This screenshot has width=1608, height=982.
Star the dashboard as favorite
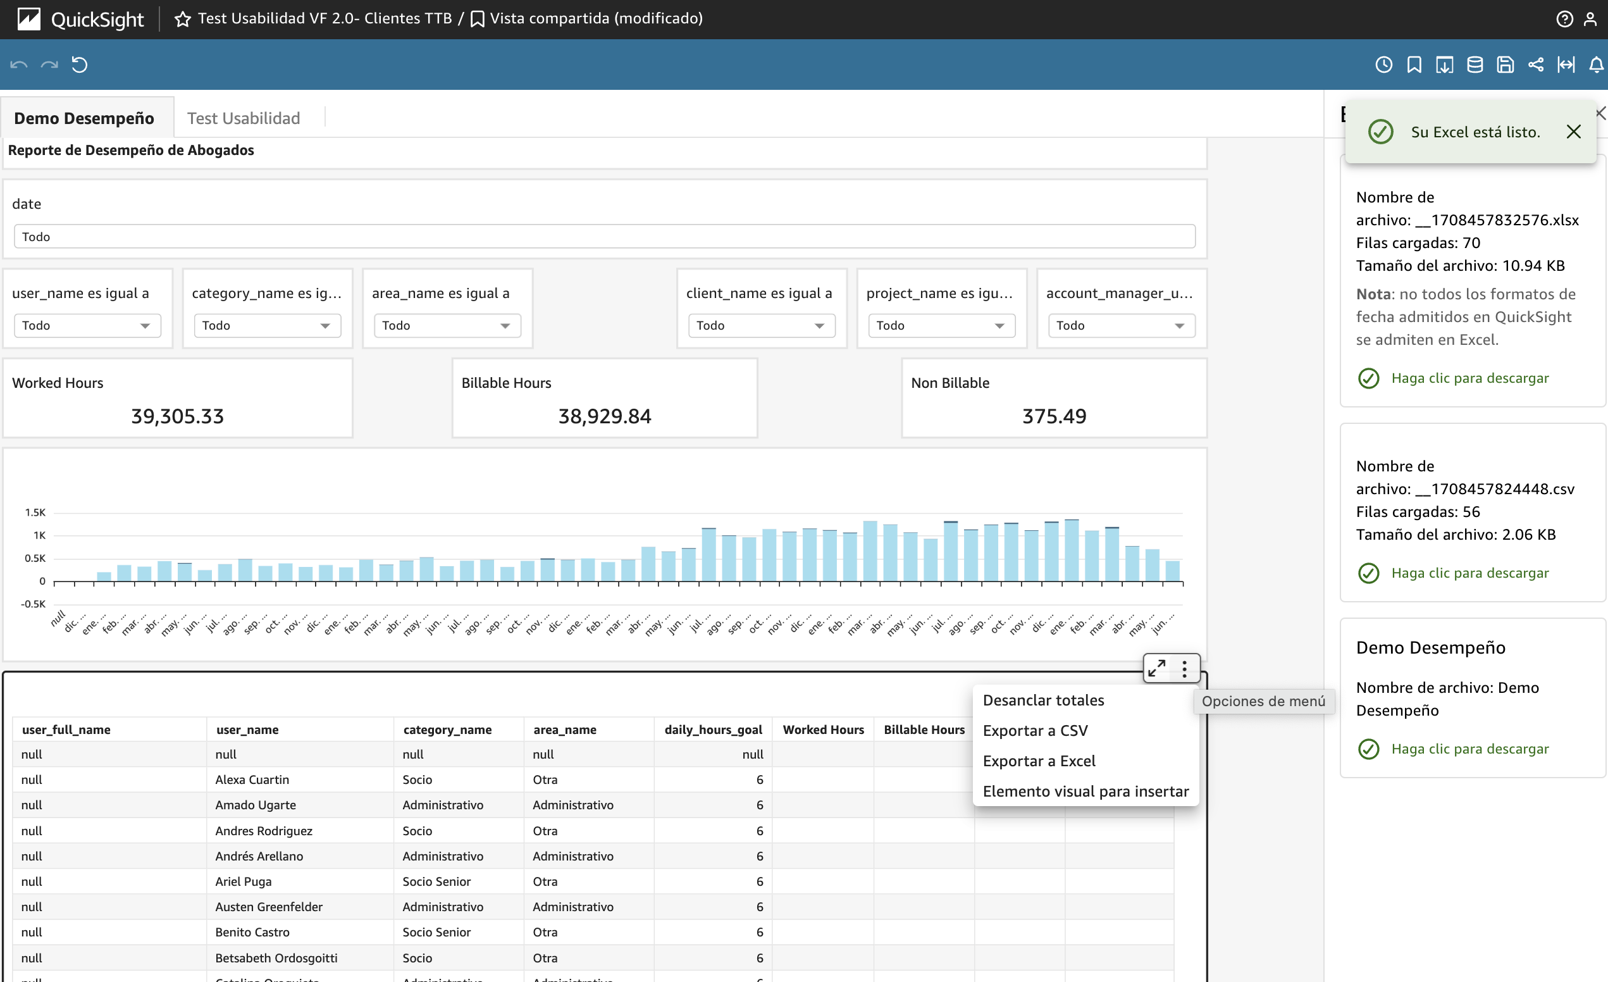click(x=183, y=19)
